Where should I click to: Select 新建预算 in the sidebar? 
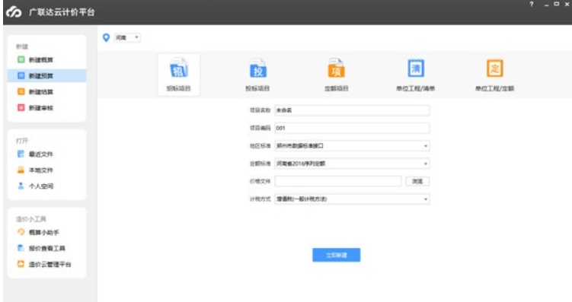click(46, 76)
